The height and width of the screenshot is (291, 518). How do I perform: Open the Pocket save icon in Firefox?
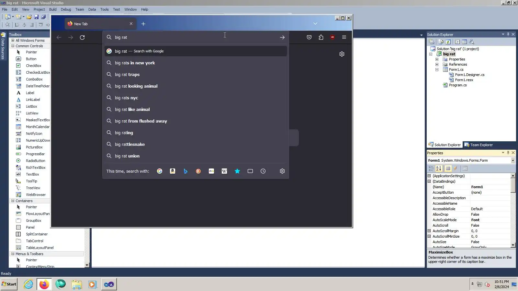click(x=309, y=37)
